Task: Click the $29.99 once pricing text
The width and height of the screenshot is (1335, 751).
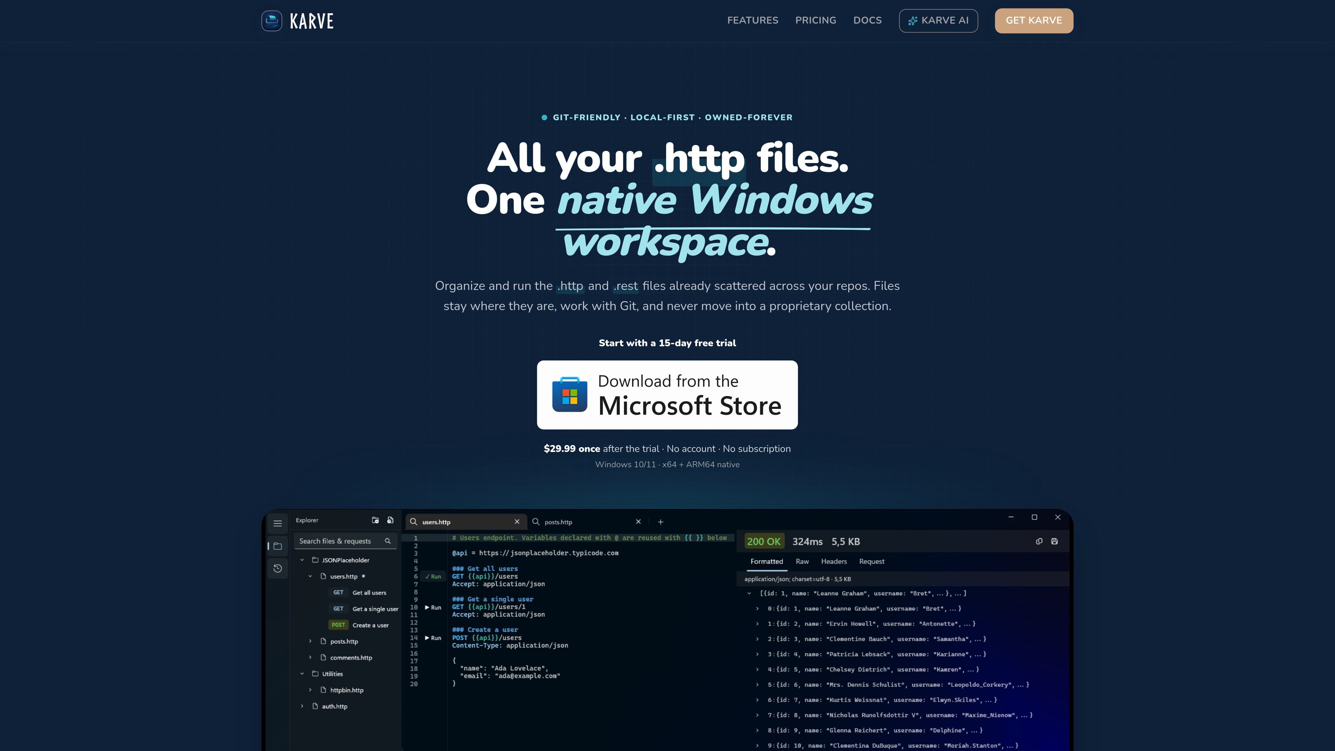Action: coord(572,449)
